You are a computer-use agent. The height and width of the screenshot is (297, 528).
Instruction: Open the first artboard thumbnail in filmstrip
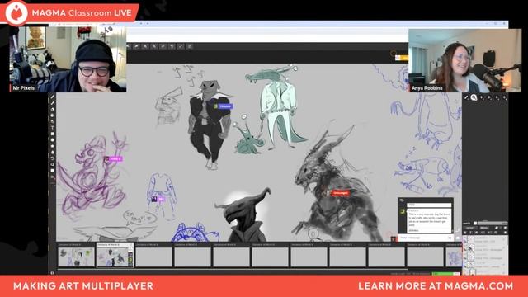[x=77, y=257]
